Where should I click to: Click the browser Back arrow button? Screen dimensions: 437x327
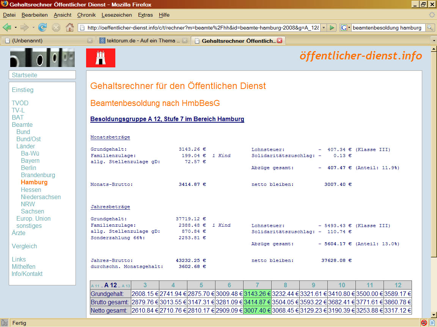pyautogui.click(x=7, y=28)
